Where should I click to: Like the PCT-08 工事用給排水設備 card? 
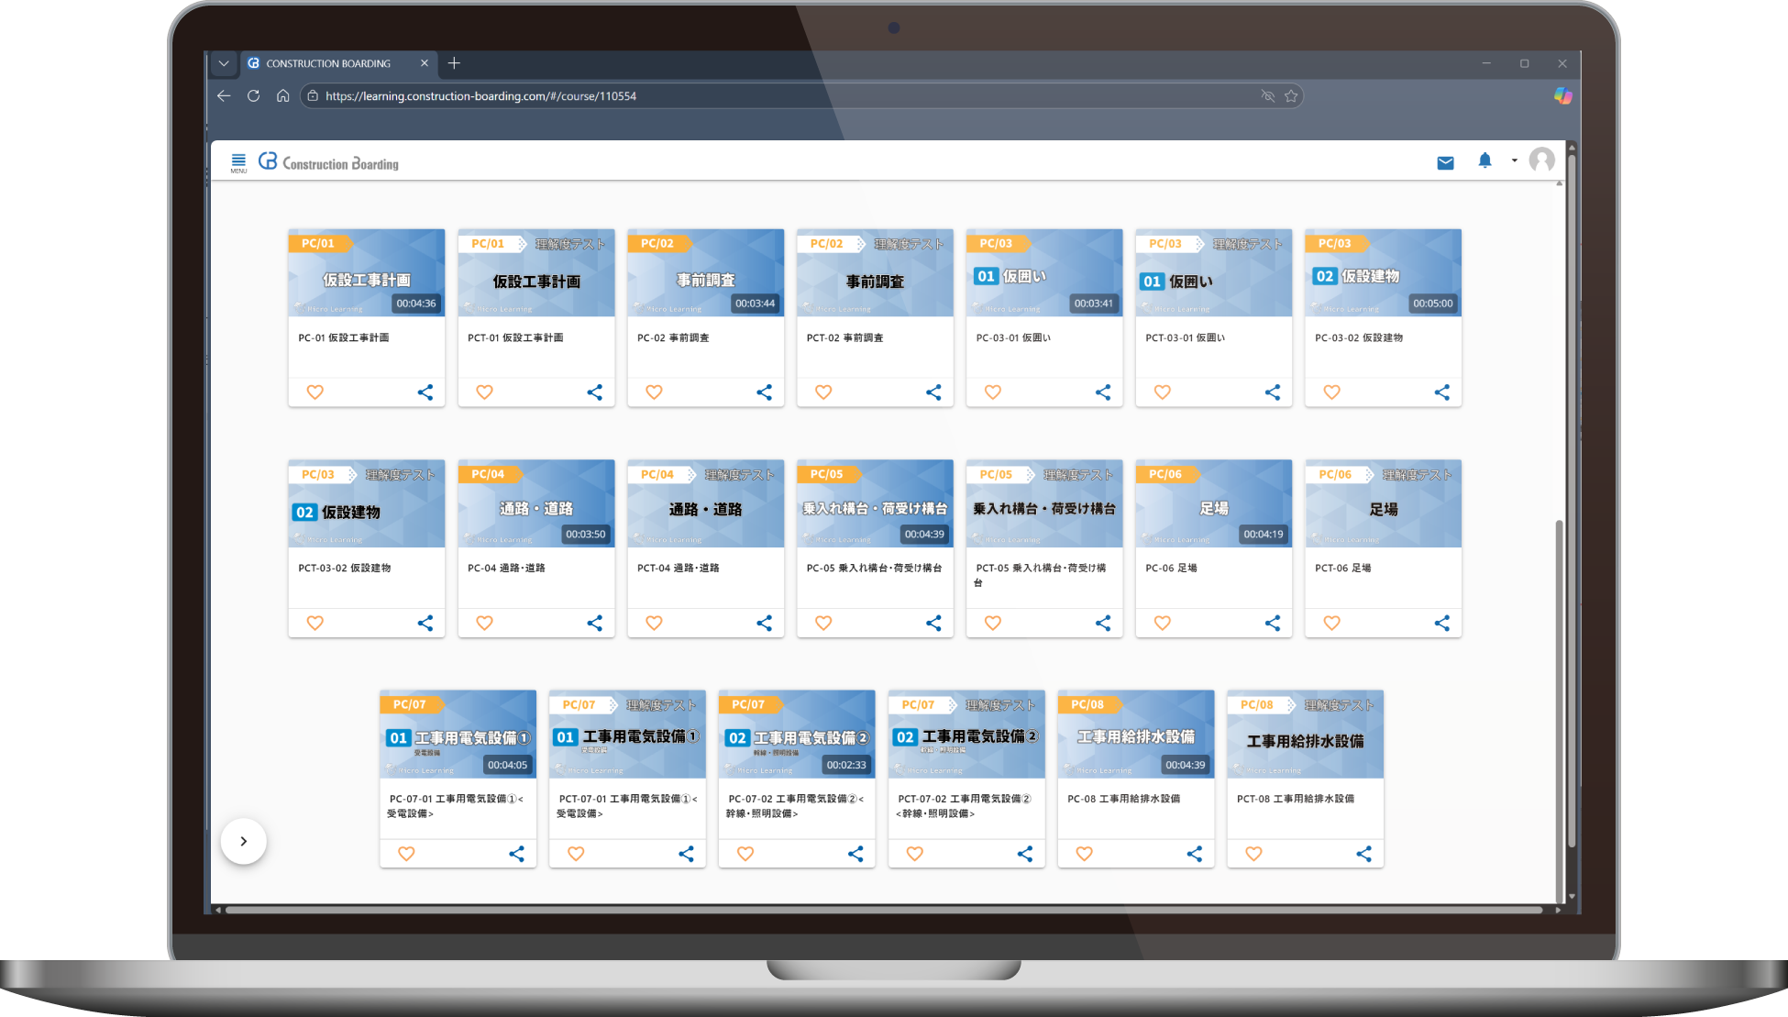pos(1253,854)
